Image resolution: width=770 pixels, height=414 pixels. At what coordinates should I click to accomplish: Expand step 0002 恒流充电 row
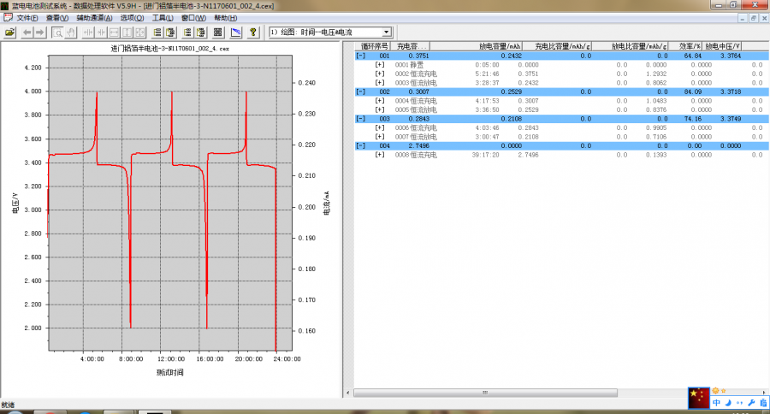[379, 74]
